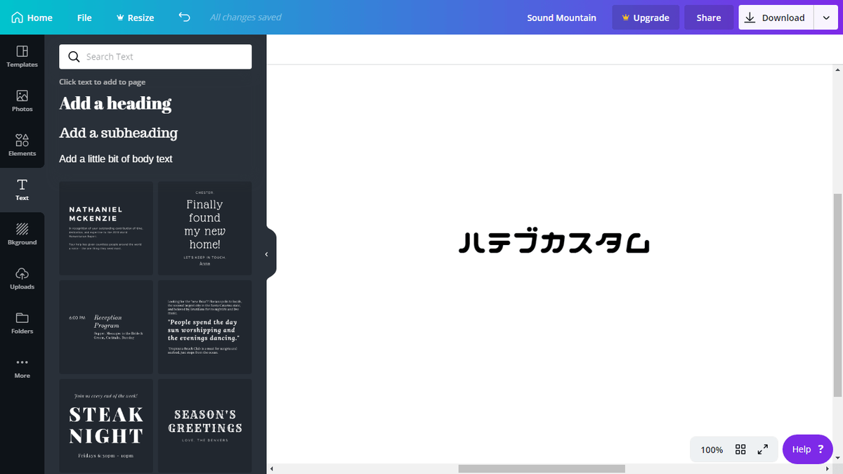Viewport: 843px width, 474px height.
Task: Go to Home in the top bar
Action: click(x=32, y=18)
